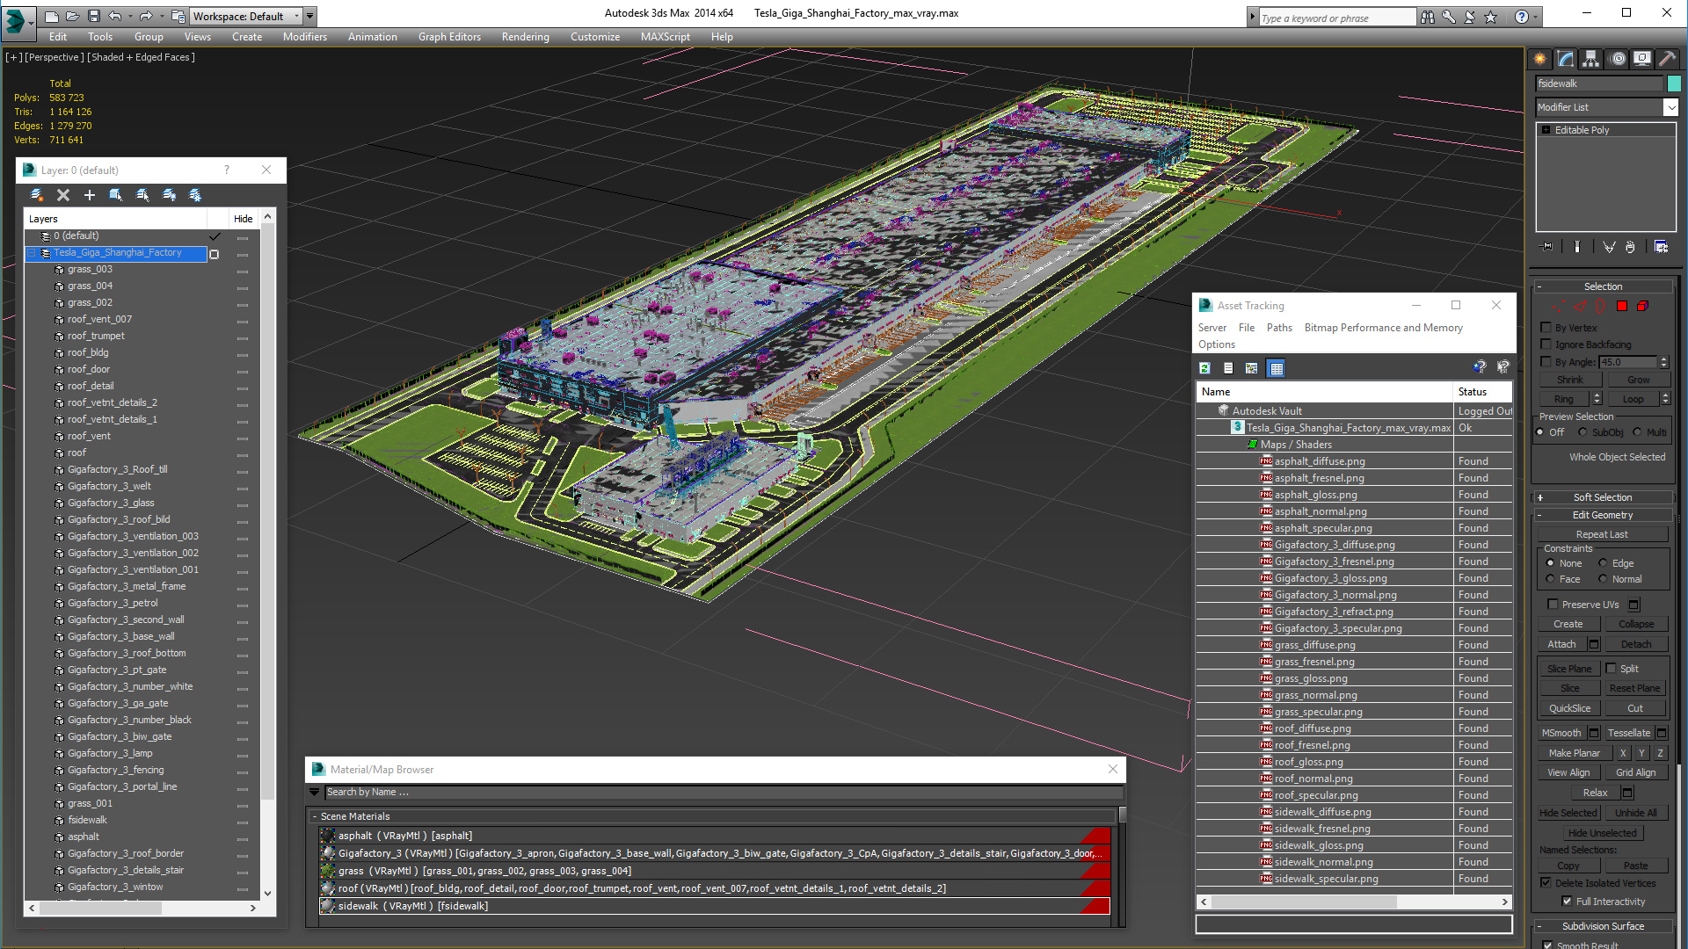Select the Multi preview selection radio

[1637, 432]
